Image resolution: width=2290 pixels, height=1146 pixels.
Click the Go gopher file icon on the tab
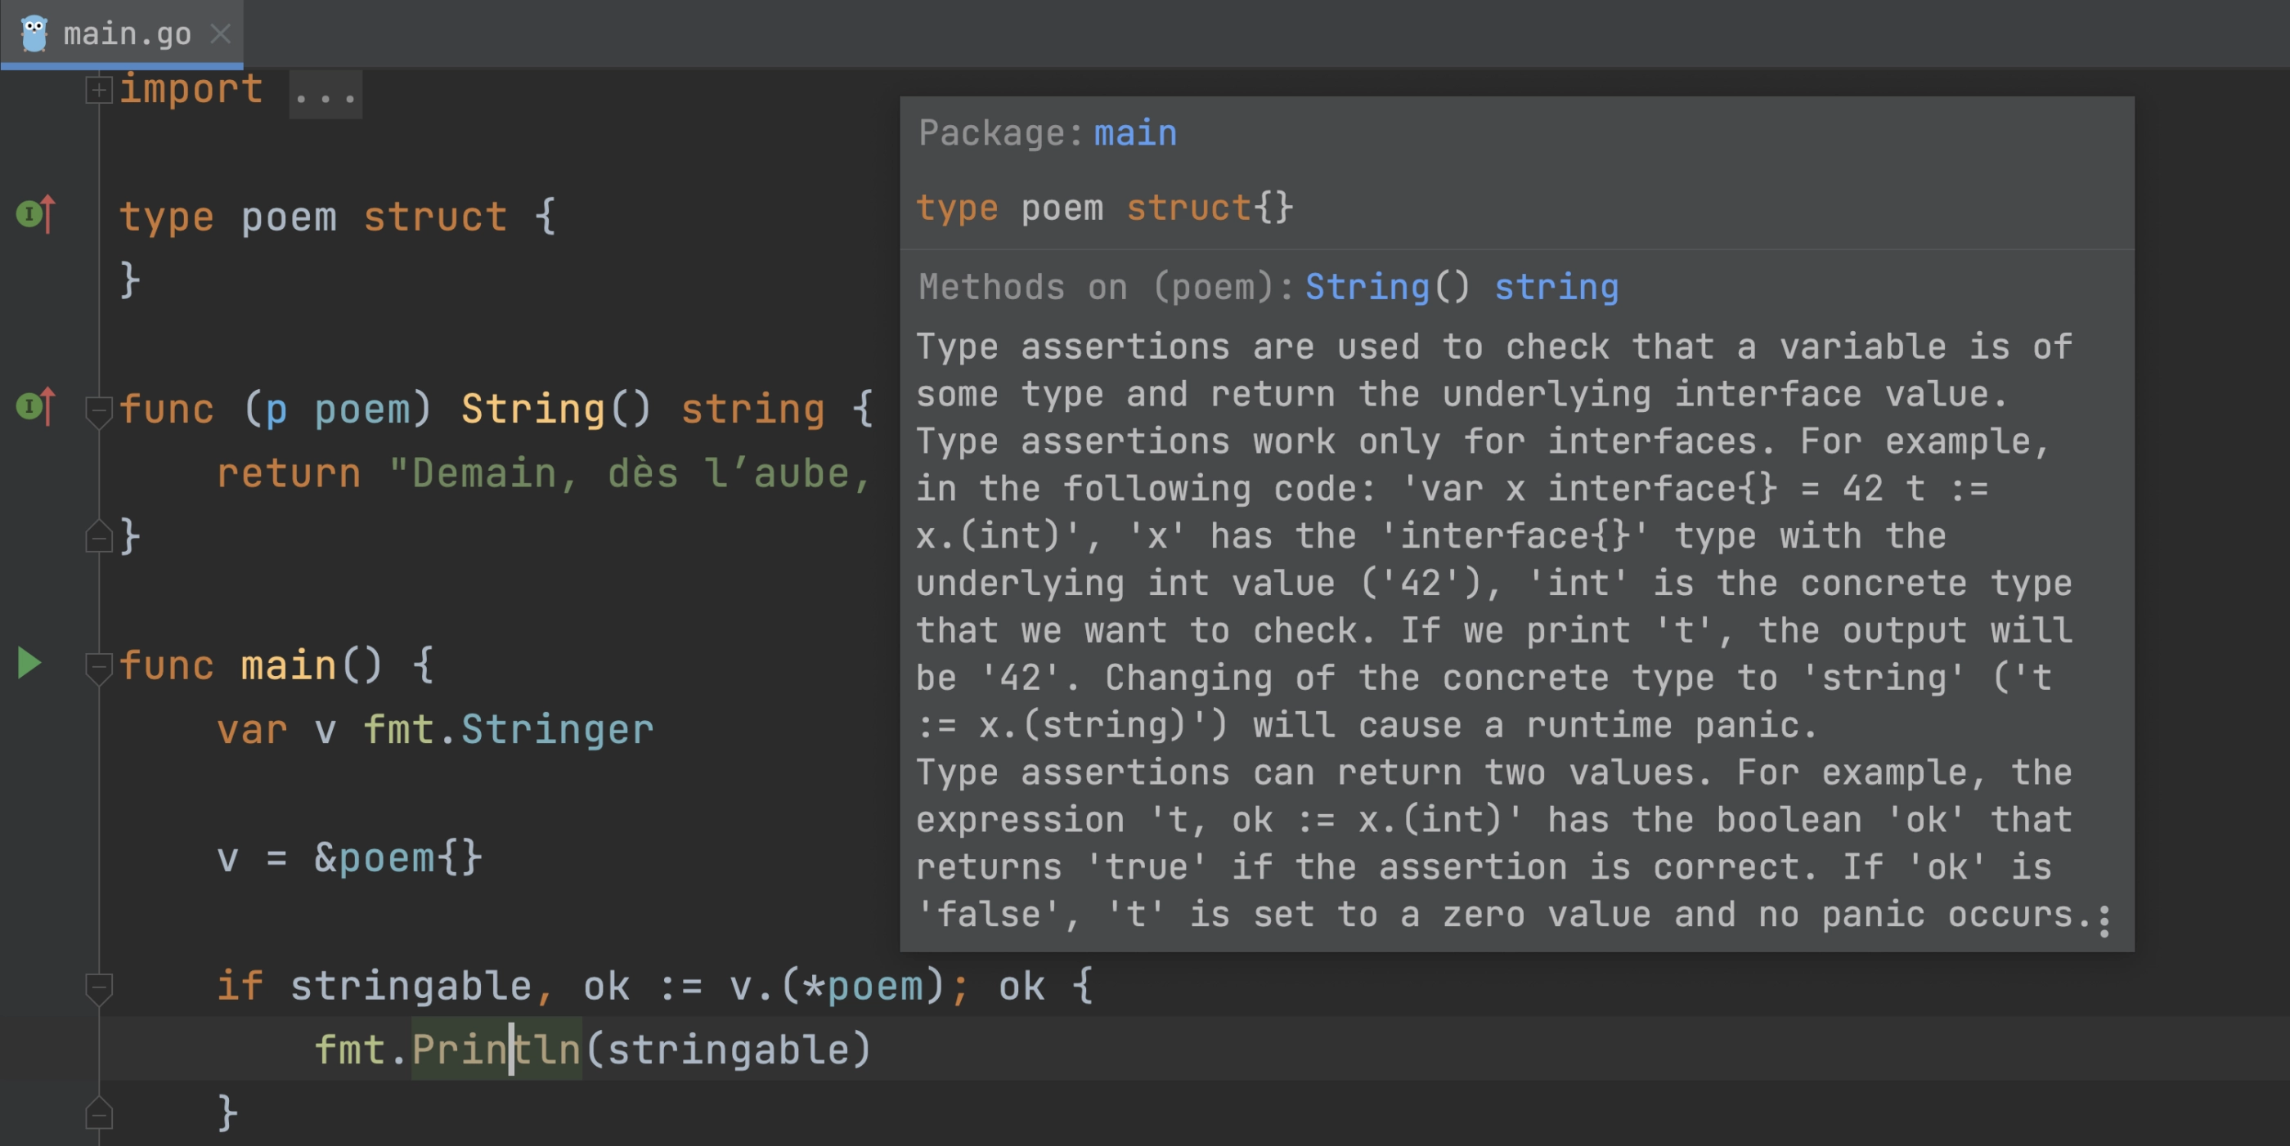point(34,34)
